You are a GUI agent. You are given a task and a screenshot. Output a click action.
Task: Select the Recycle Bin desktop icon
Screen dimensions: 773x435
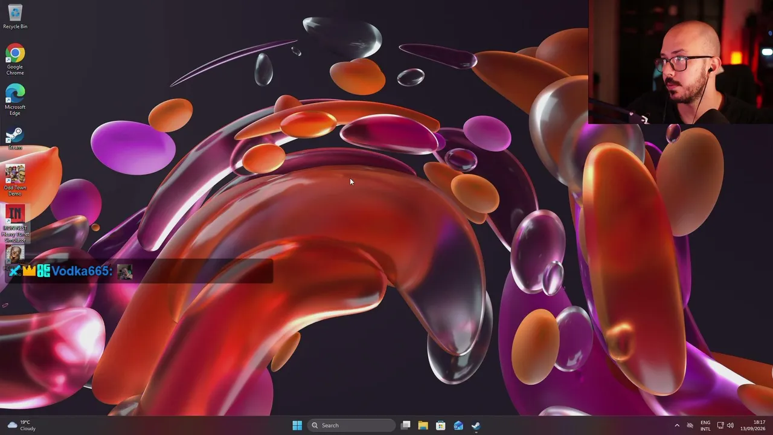15,16
